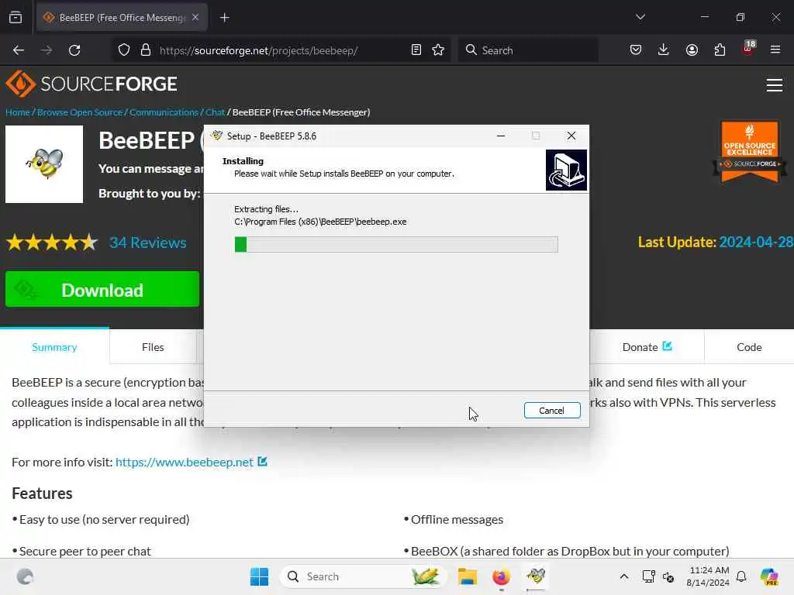Image resolution: width=794 pixels, height=595 pixels.
Task: Open the Copilot preview taskbar icon
Action: click(x=769, y=576)
